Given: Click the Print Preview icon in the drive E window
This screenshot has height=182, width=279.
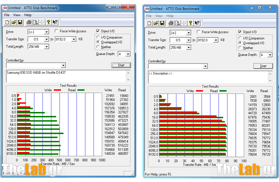Looking at the screenshot, I should pos(177,23).
